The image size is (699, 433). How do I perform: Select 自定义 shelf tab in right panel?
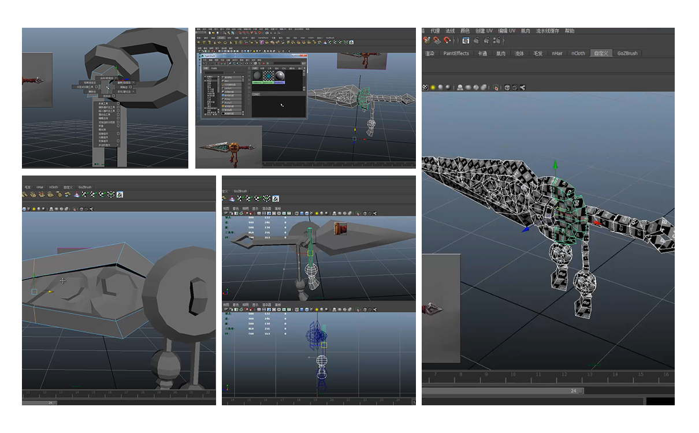pyautogui.click(x=601, y=53)
